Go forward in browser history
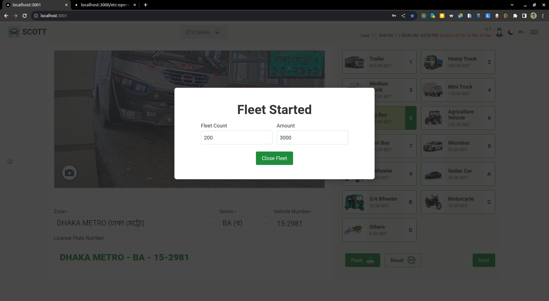This screenshot has width=549, height=301. click(15, 16)
